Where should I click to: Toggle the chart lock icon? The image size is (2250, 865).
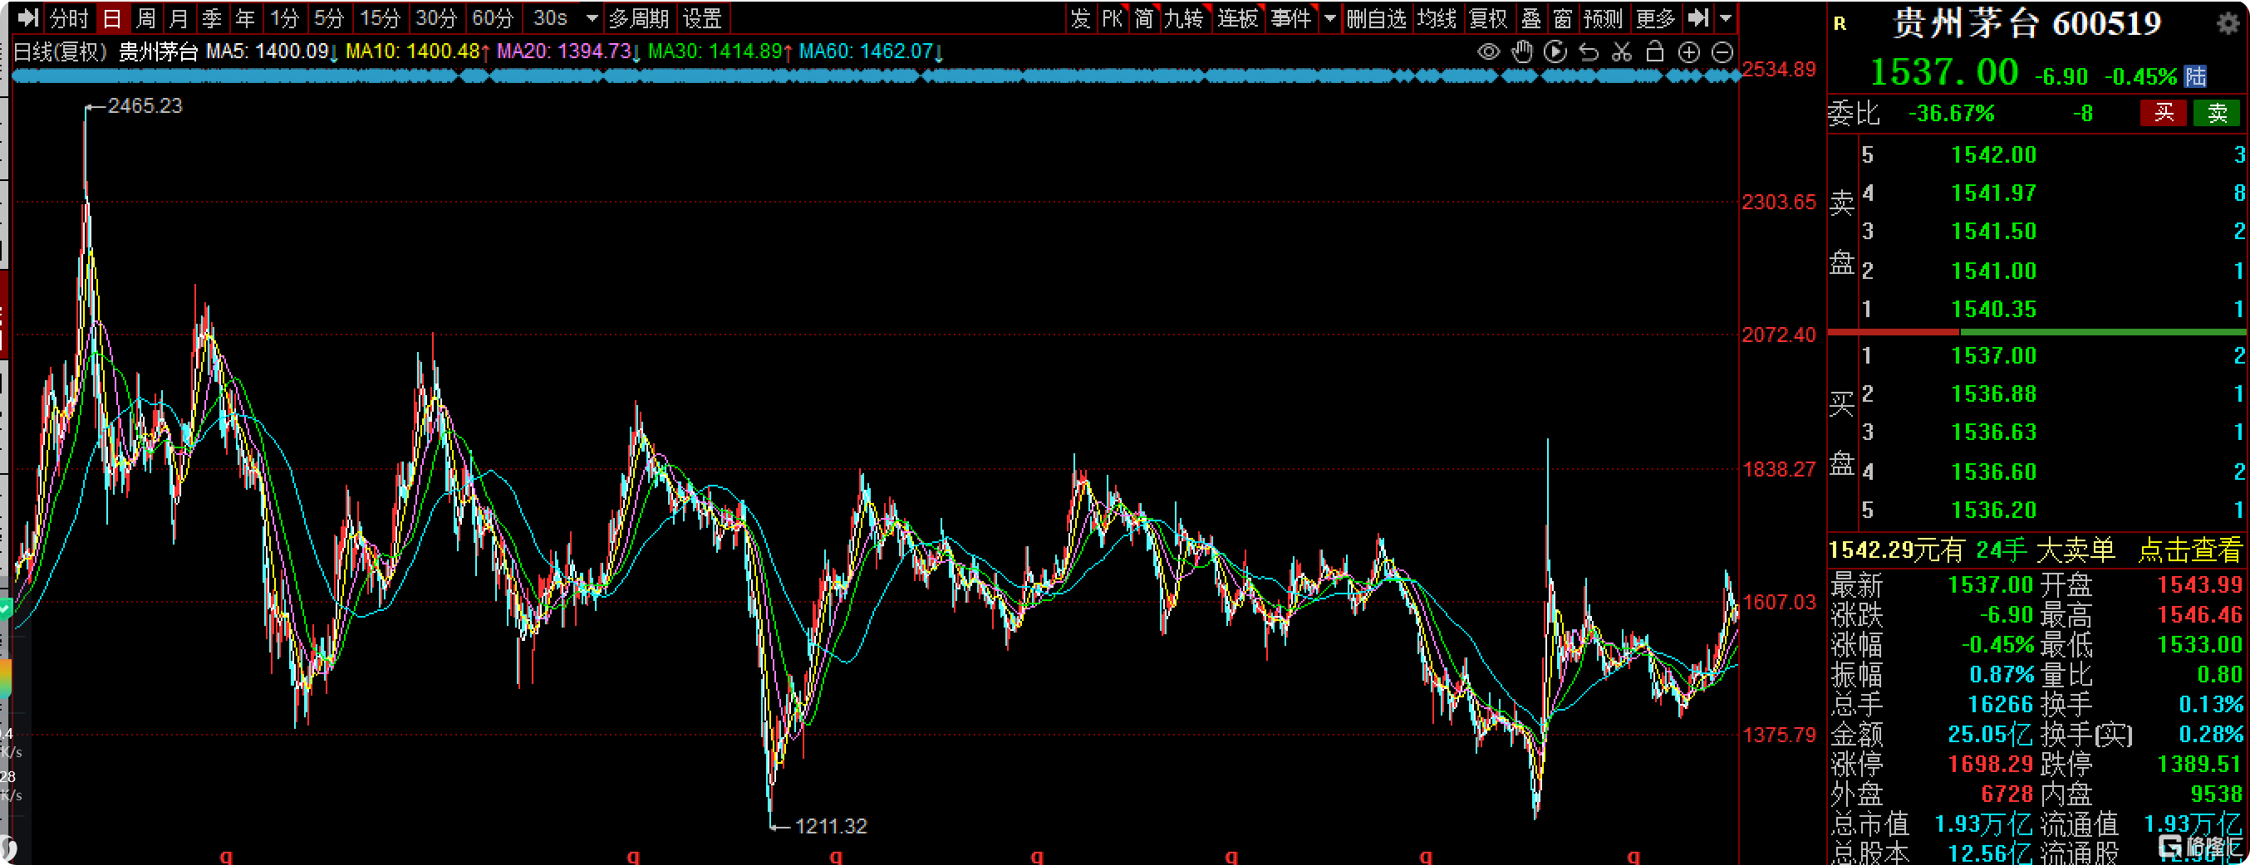point(1655,52)
